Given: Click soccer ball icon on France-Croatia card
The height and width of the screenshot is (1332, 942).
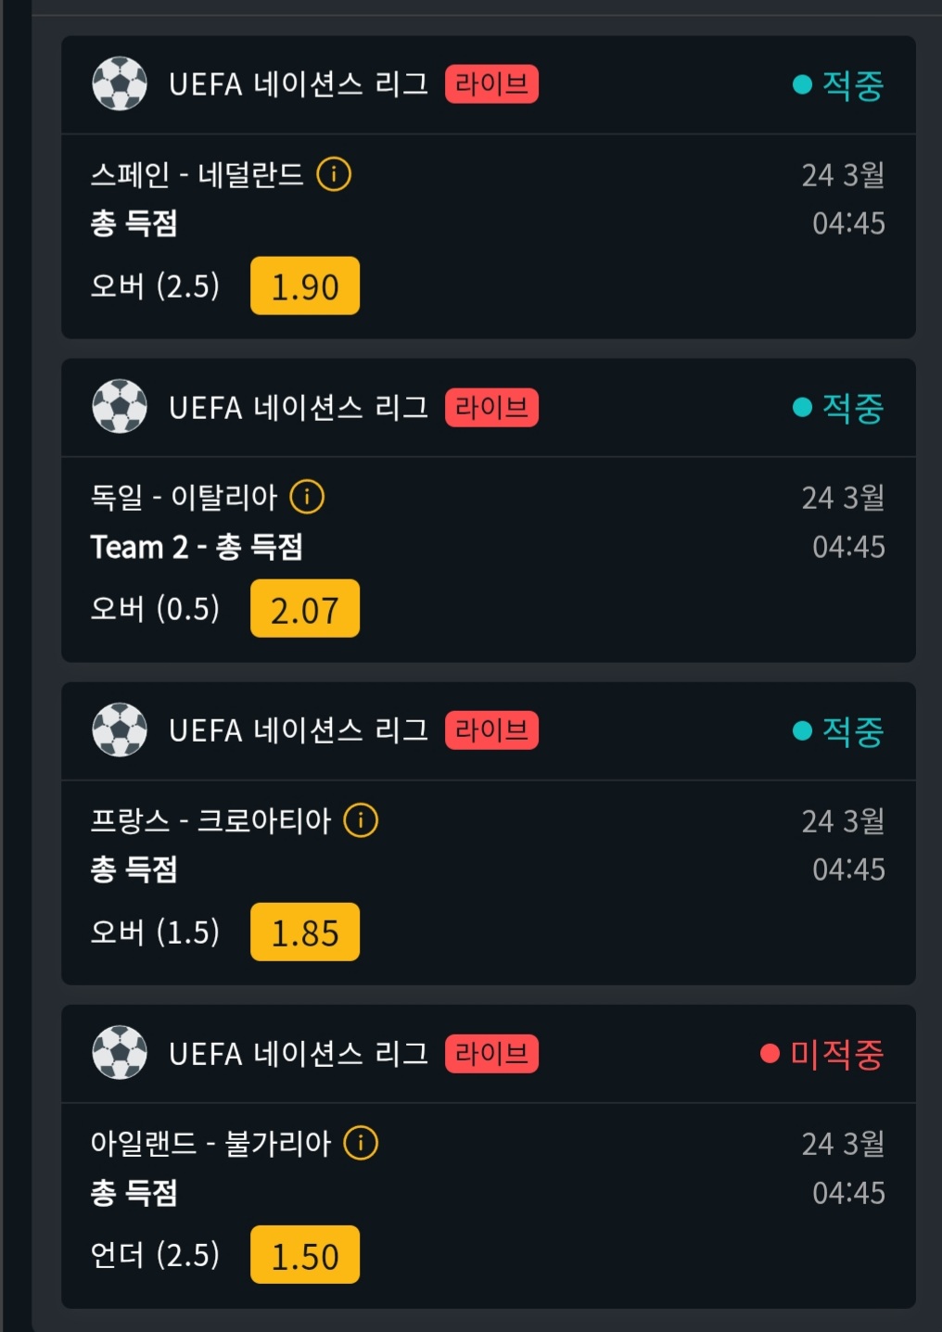Looking at the screenshot, I should (120, 730).
